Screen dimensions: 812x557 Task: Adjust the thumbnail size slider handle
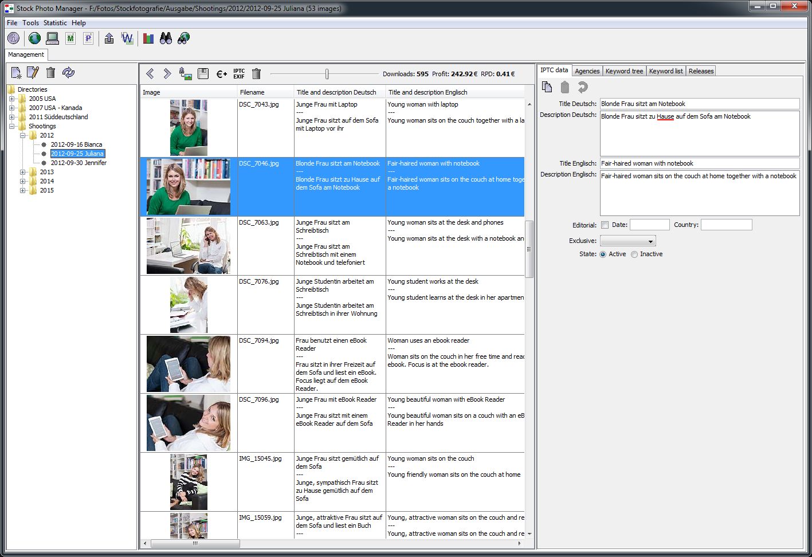click(x=327, y=74)
